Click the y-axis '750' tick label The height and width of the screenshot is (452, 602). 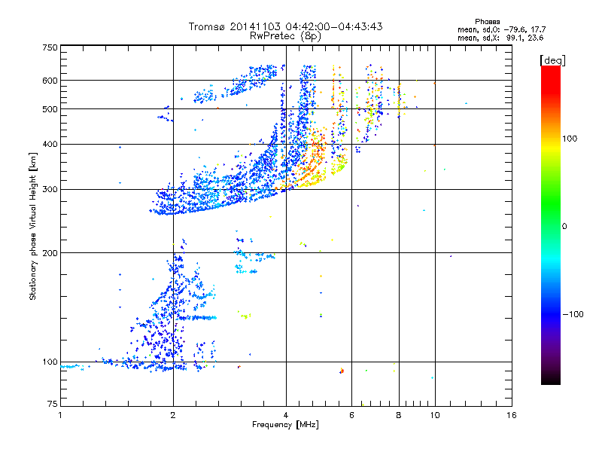(50, 47)
